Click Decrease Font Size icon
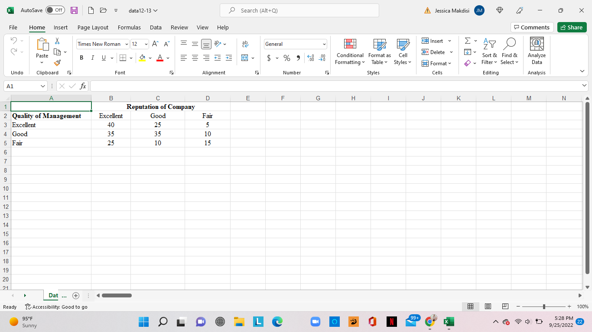592x332 pixels. tap(166, 44)
